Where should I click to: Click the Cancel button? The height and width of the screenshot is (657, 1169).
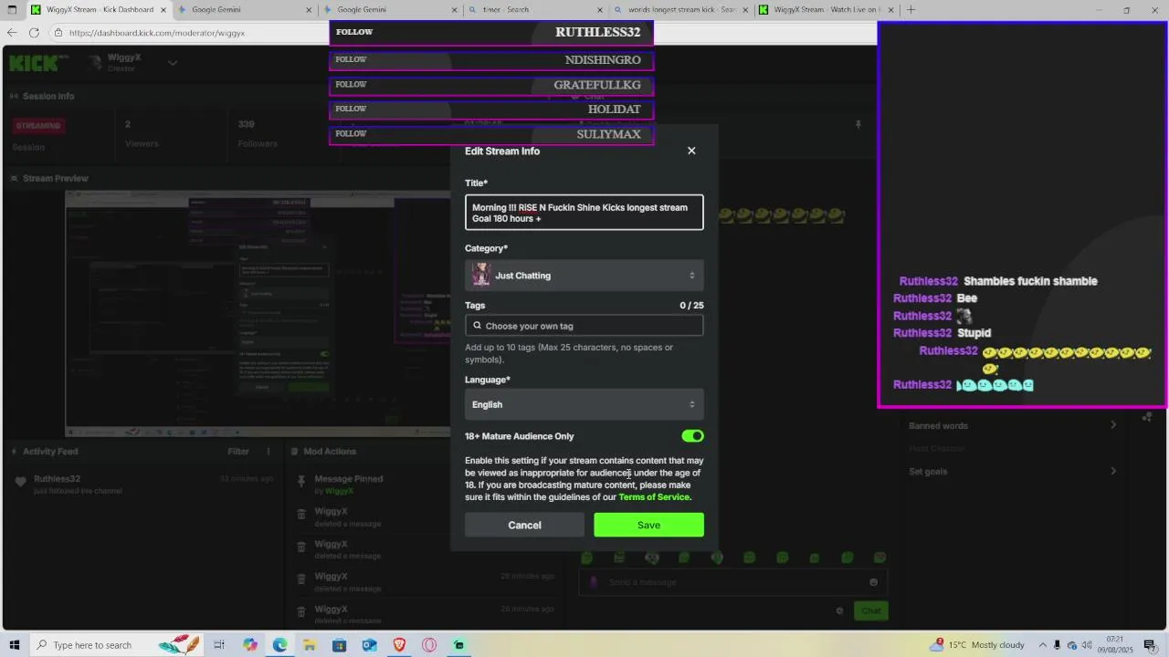524,525
